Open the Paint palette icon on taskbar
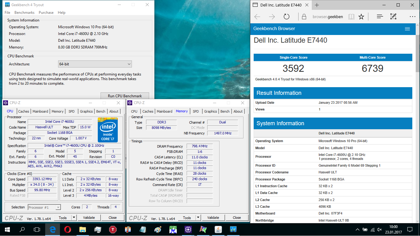Image resolution: width=420 pixels, height=236 pixels. coord(158,229)
